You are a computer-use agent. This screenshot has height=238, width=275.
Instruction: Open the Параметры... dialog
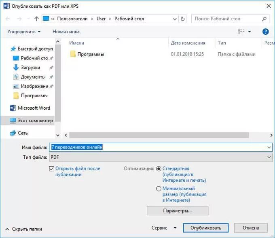pyautogui.click(x=178, y=210)
